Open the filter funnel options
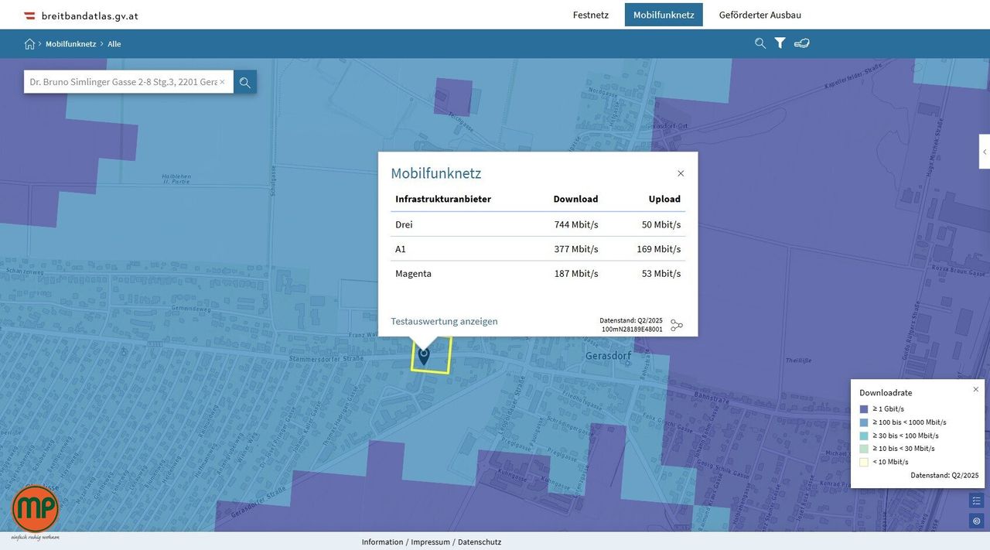The image size is (990, 550). click(780, 43)
